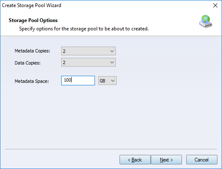Go to previous step with Back button
The image size is (222, 169).
tap(135, 160)
